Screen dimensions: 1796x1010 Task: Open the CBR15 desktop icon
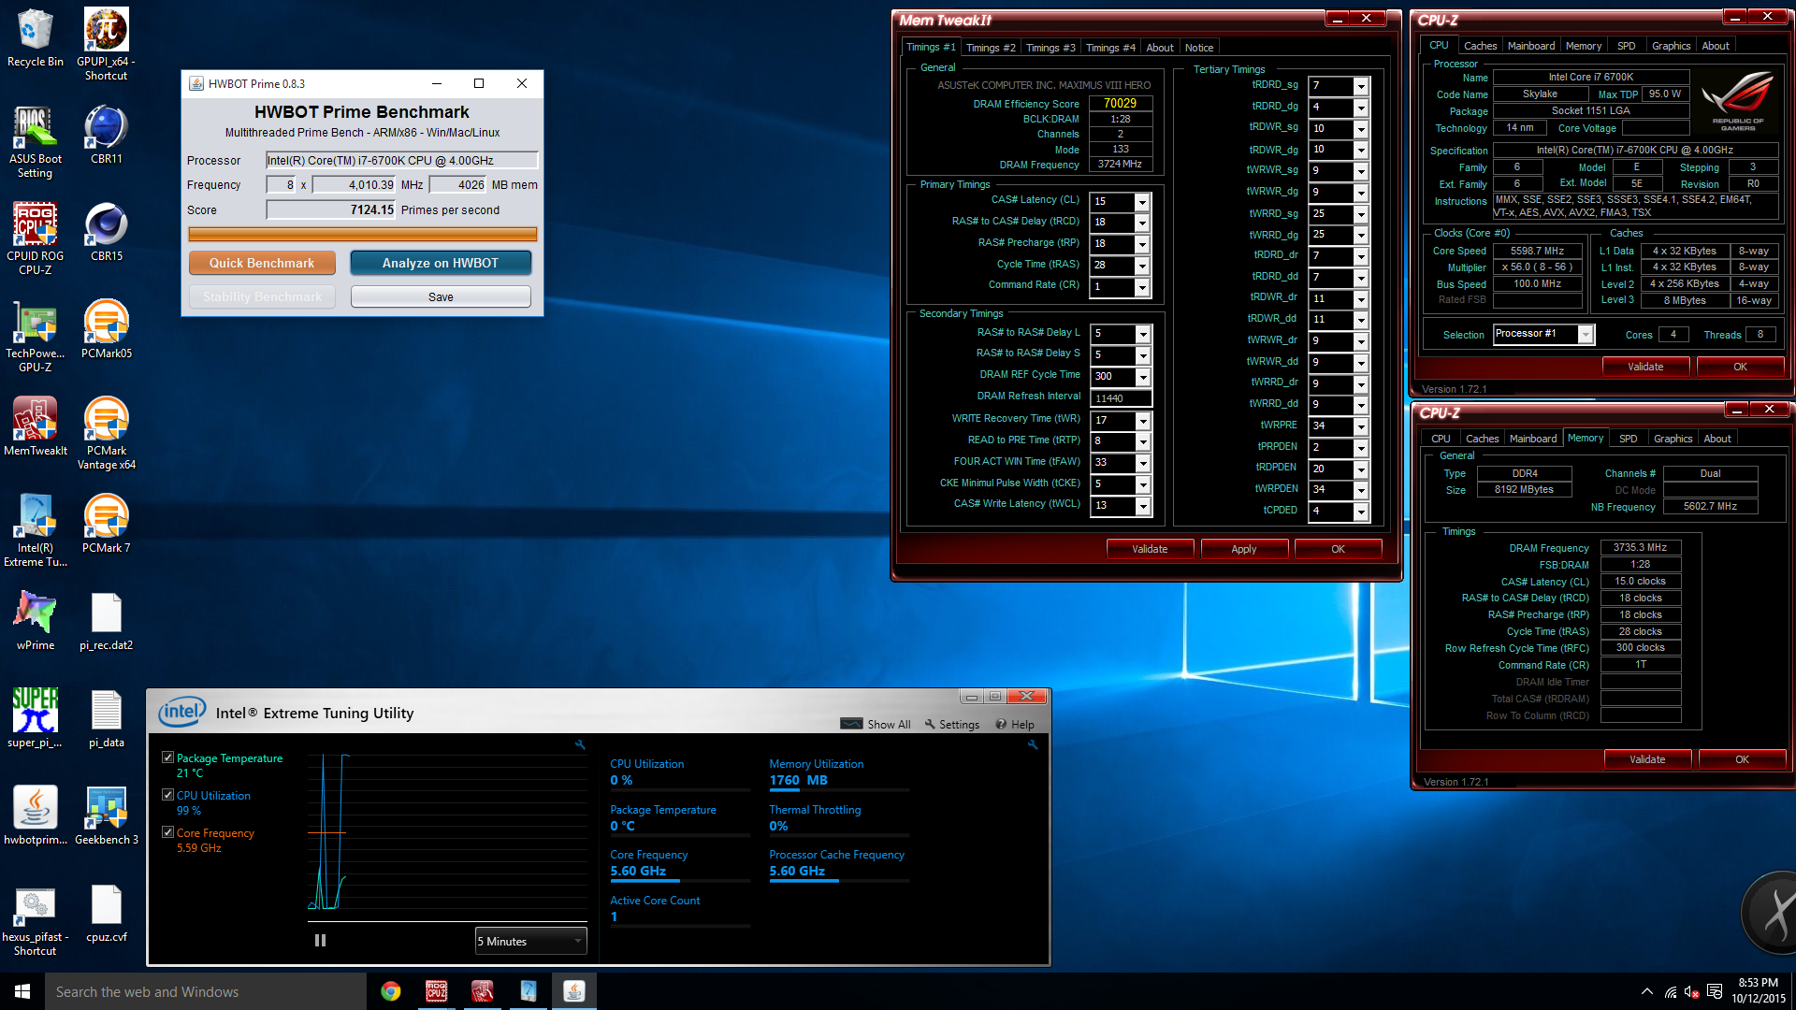[x=106, y=232]
